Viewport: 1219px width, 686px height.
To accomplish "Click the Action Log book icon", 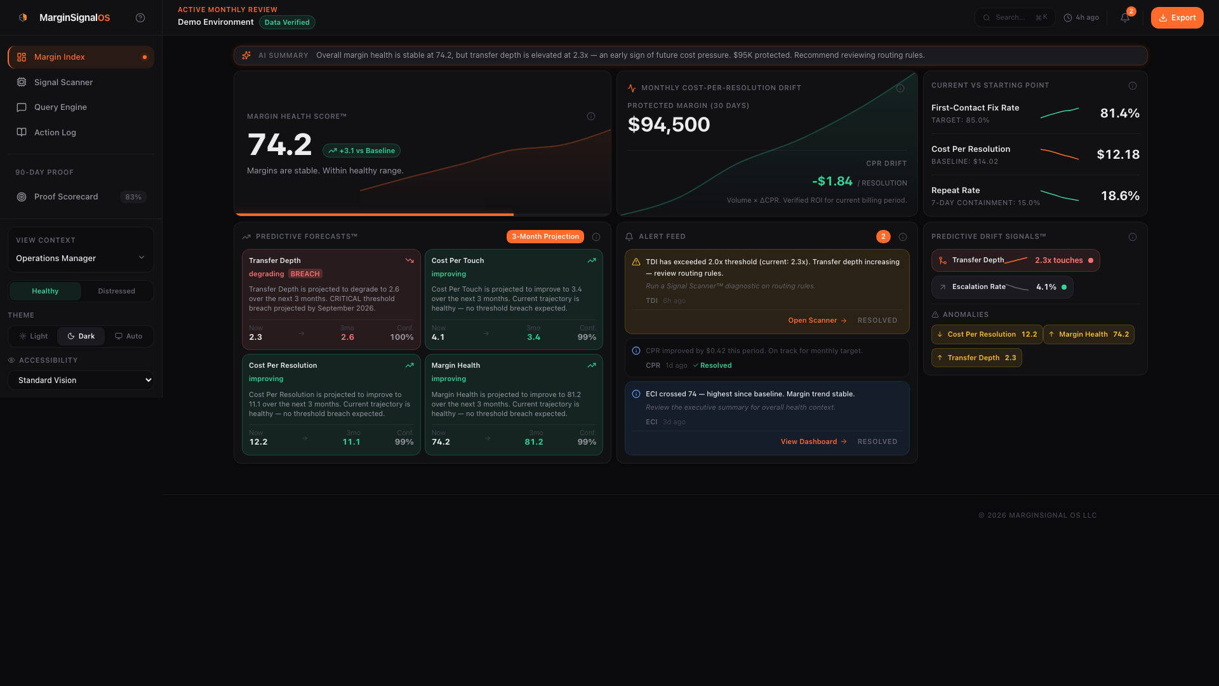I will [21, 132].
